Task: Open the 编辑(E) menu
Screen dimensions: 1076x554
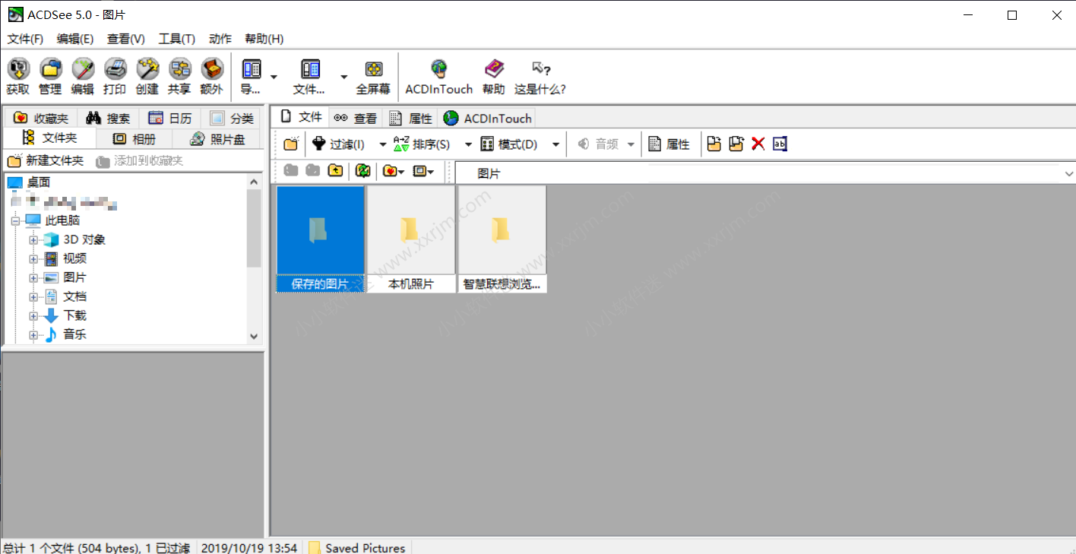Action: [x=75, y=39]
